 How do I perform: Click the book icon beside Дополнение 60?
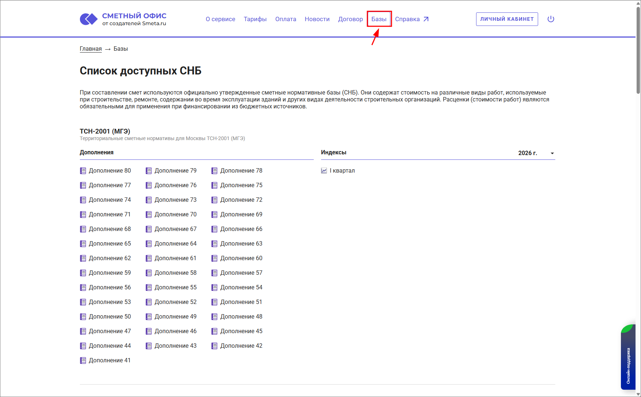(215, 258)
